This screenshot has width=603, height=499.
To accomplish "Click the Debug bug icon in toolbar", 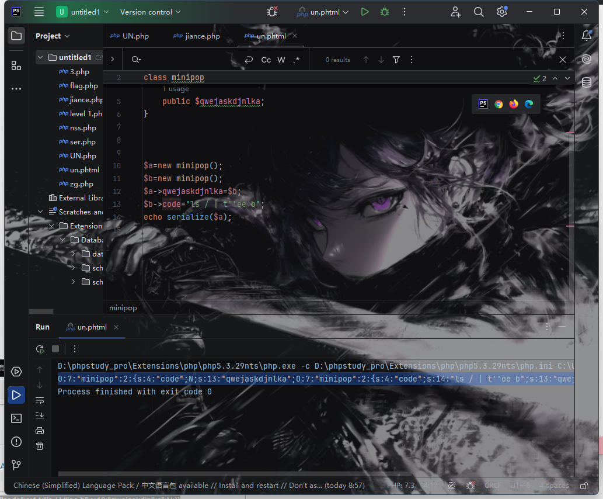I will [384, 12].
